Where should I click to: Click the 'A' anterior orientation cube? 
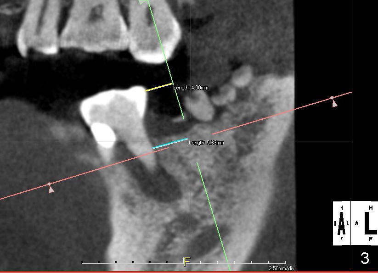coord(341,223)
